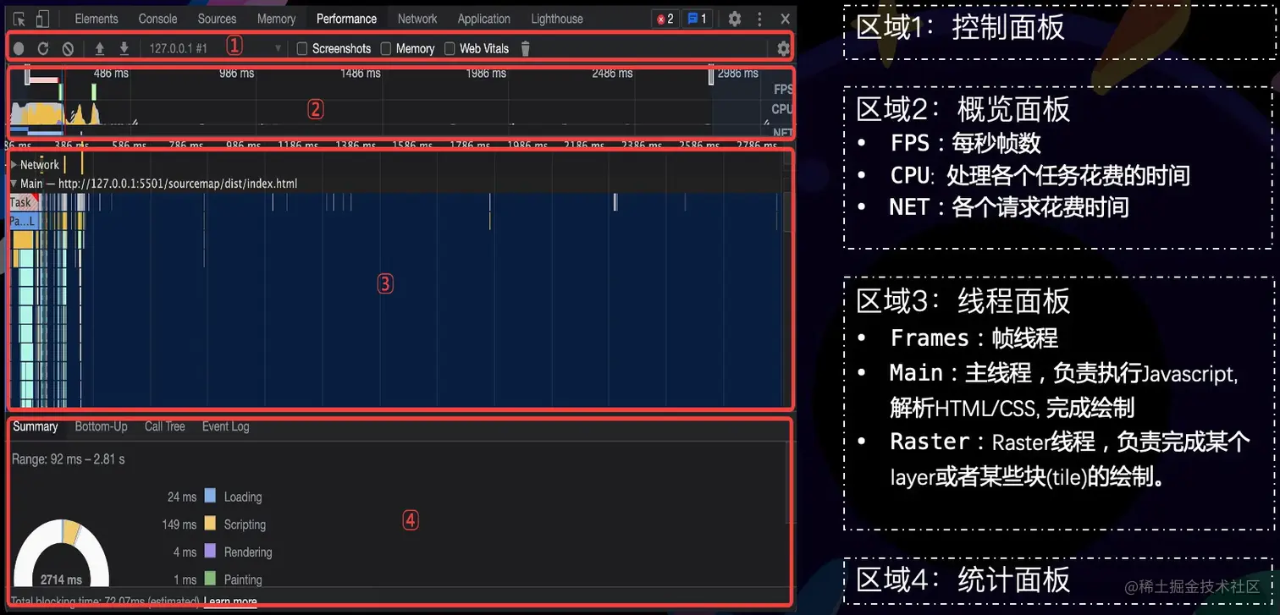Image resolution: width=1280 pixels, height=615 pixels.
Task: Close the DevTools panel
Action: (786, 19)
